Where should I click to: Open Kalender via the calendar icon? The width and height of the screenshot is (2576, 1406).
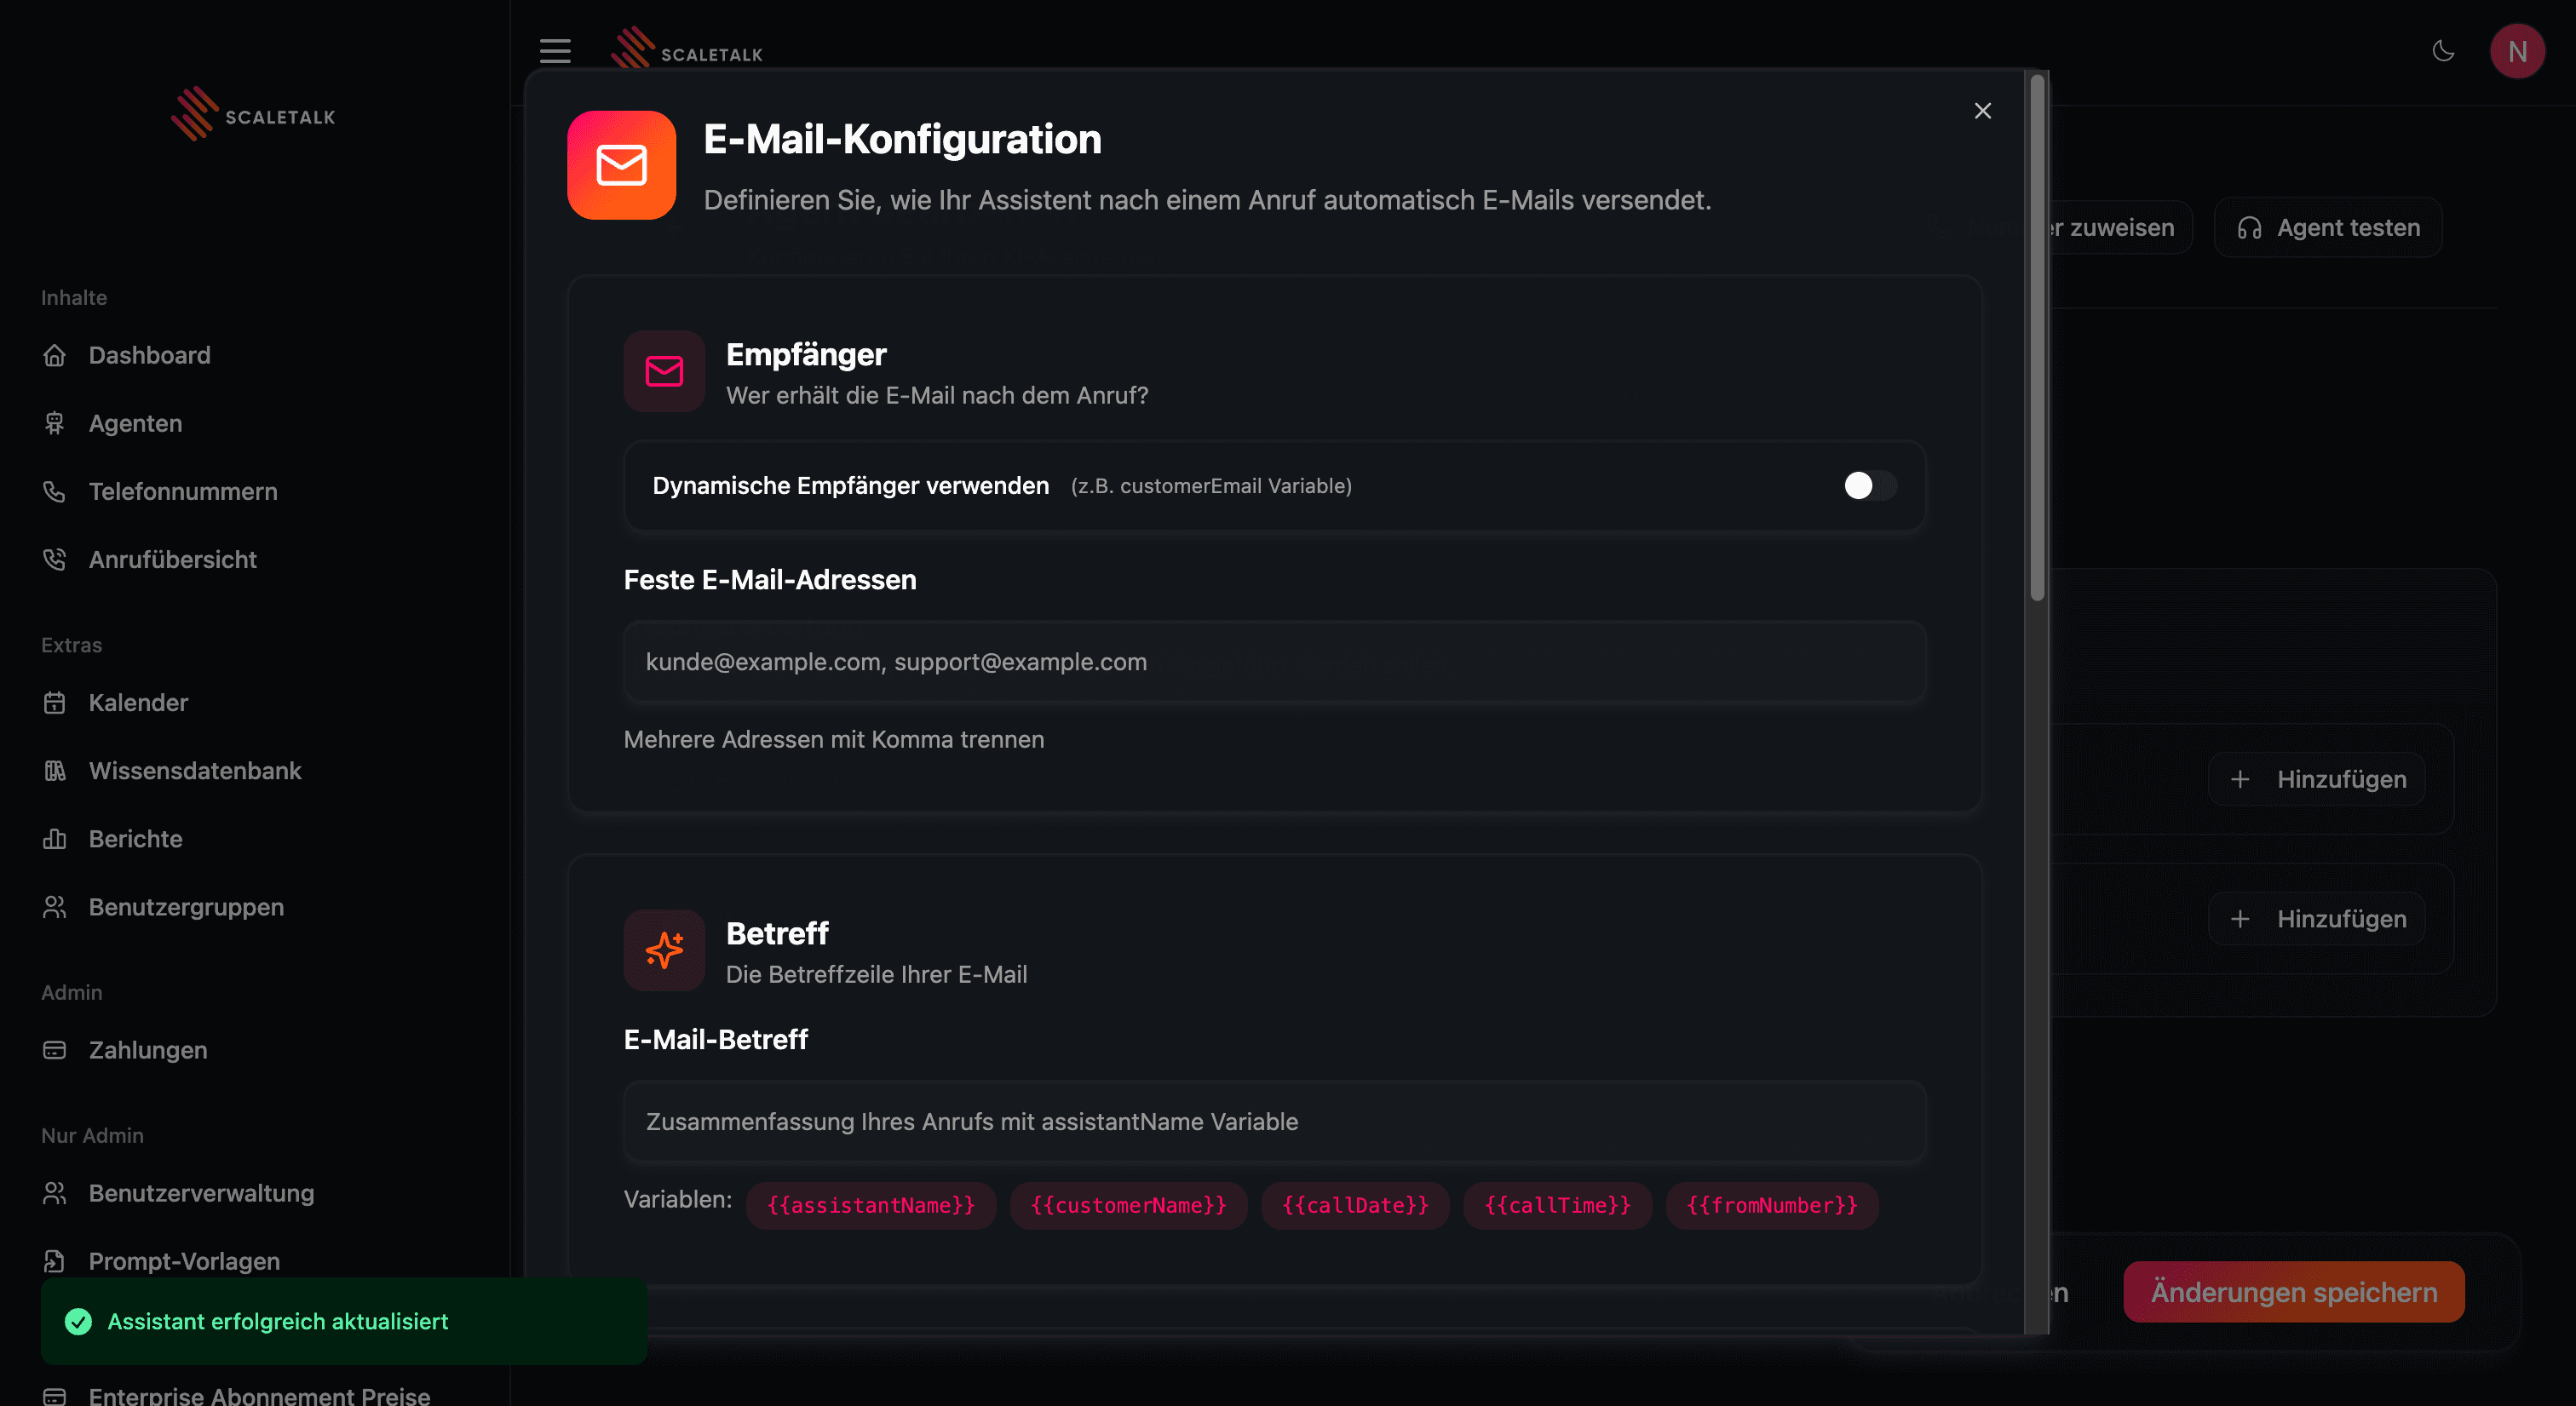pos(56,702)
